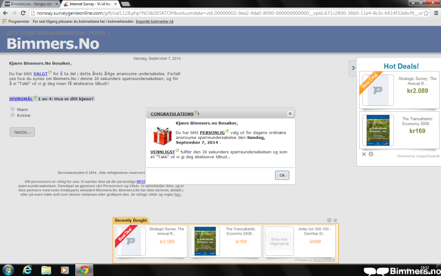Bookmark this page with the star icon

(x=426, y=13)
